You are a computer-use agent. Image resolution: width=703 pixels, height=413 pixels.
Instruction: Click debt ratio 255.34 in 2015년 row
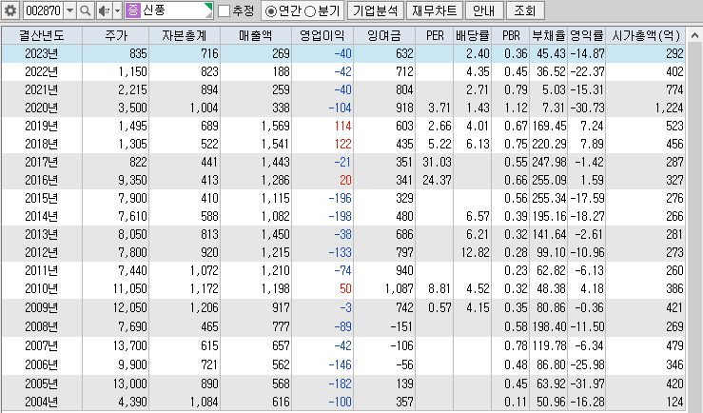coord(549,198)
